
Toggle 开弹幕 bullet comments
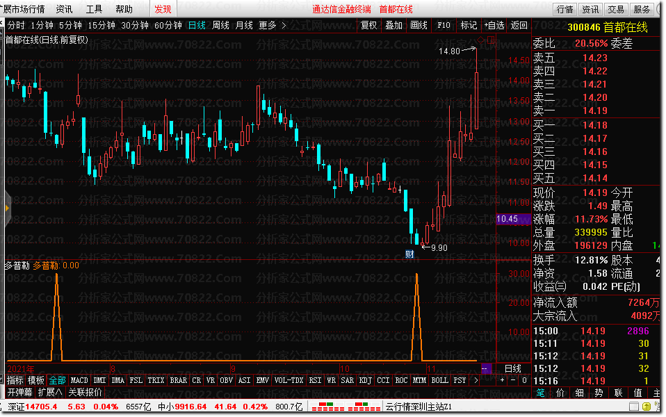[x=20, y=392]
